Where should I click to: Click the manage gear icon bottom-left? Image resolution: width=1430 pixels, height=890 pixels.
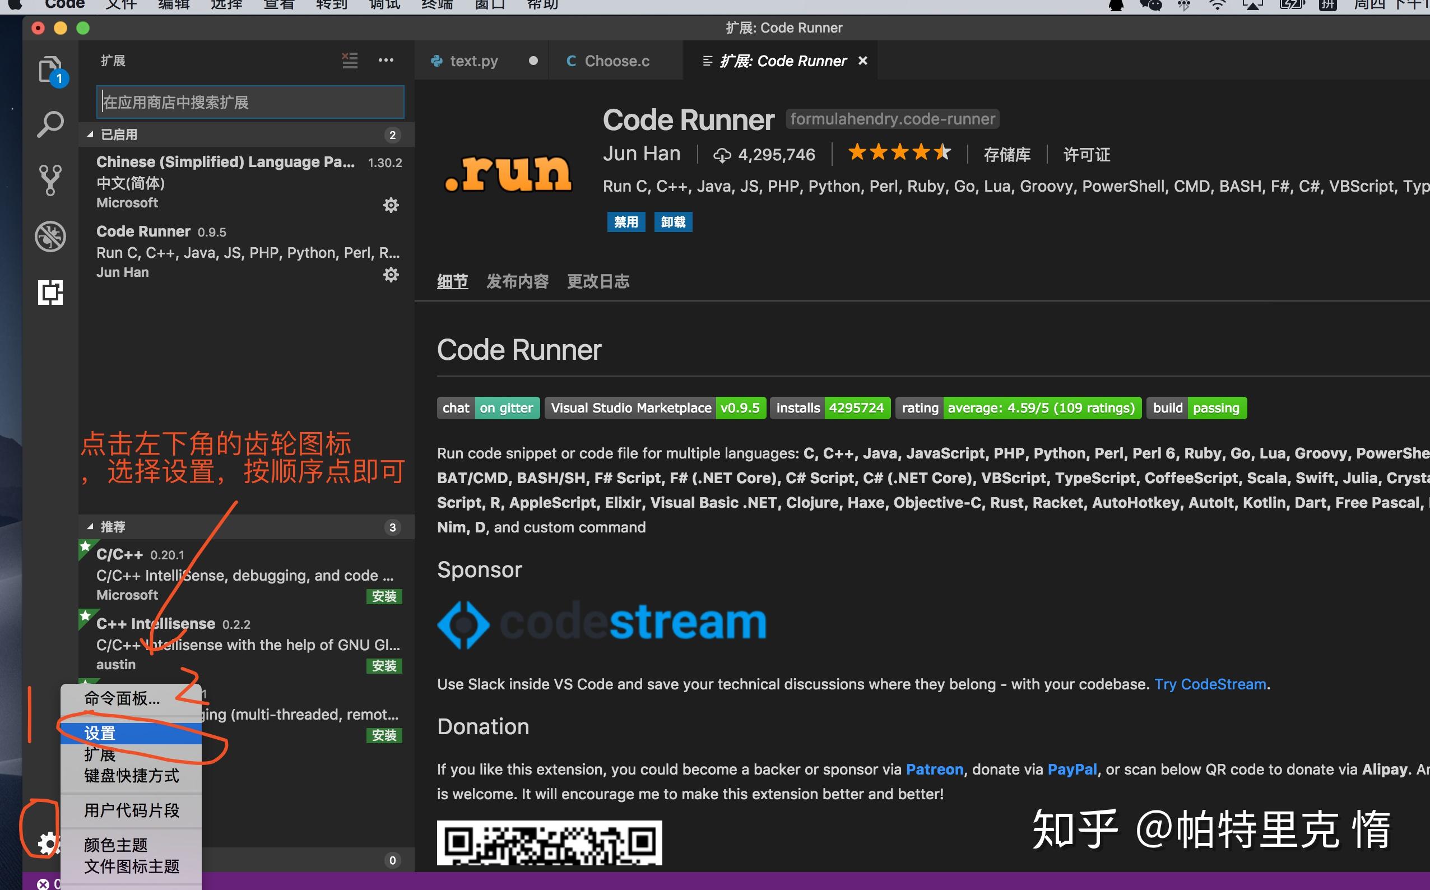click(47, 843)
